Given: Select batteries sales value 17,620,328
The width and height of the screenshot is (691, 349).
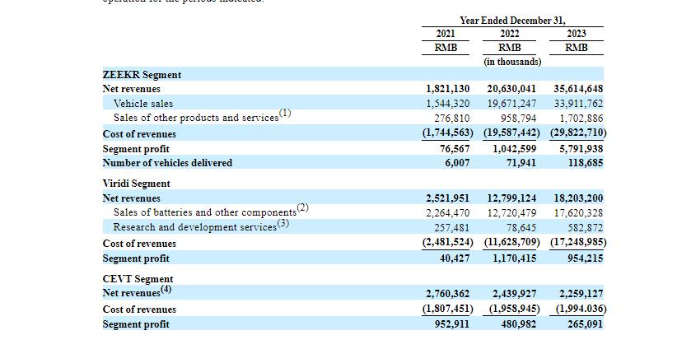Looking at the screenshot, I should 578,213.
